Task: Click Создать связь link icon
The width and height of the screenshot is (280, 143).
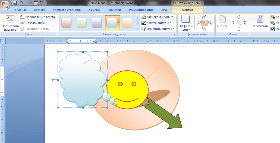Action: pos(22,23)
